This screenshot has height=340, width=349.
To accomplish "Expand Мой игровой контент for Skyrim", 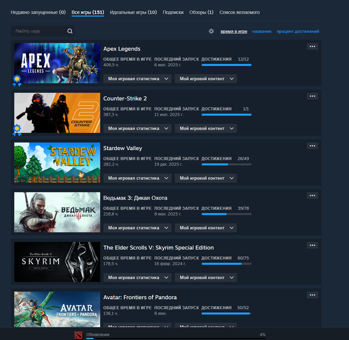I will (x=206, y=277).
